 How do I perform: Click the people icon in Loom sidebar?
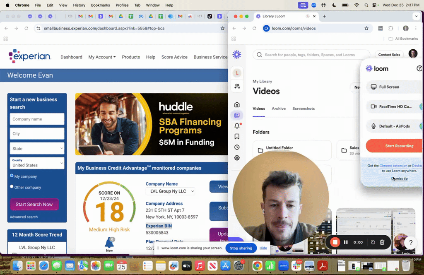(237, 86)
